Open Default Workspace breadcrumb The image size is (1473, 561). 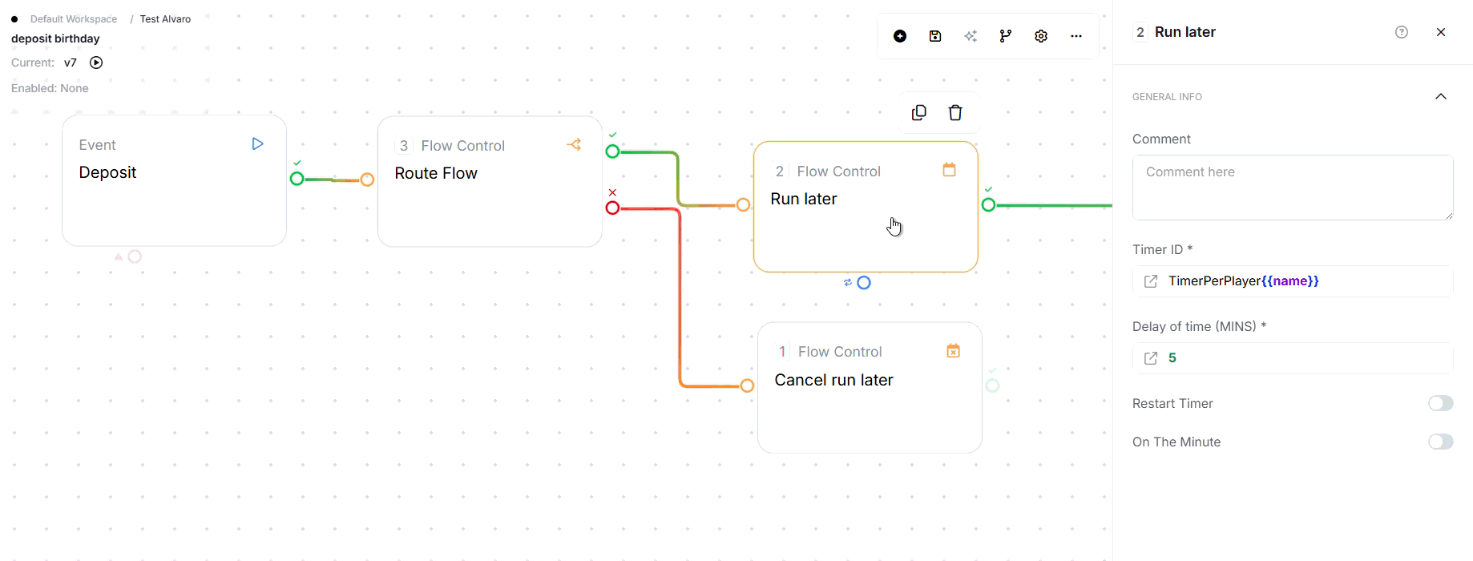[x=74, y=19]
